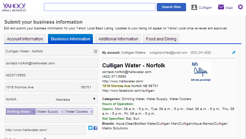Click the business name field Culligan Water - Norfolk

click(x=51, y=51)
